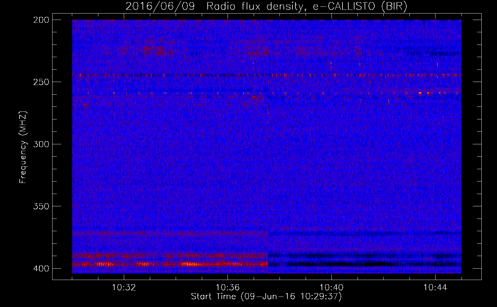Click the black dark band near 397 MHz after 10:38
Image resolution: width=497 pixels, height=307 pixels.
[366, 264]
